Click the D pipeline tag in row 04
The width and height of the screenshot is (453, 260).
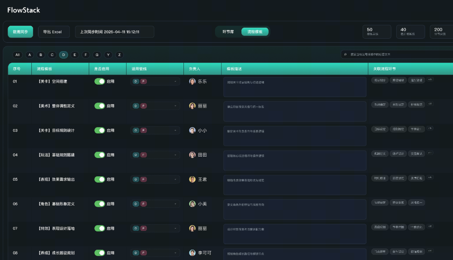[x=136, y=155]
